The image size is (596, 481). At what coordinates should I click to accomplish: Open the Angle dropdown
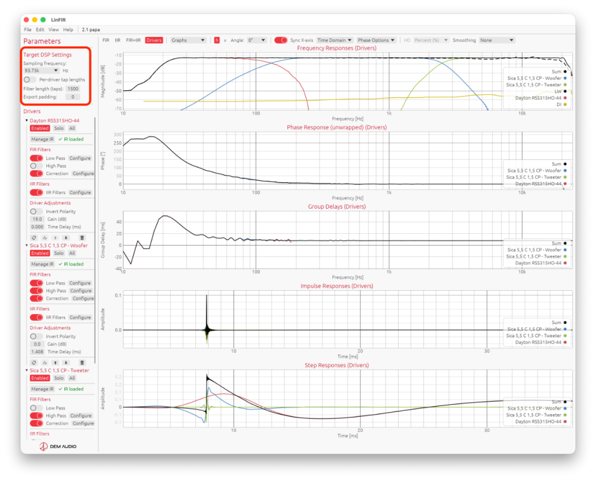pos(256,40)
